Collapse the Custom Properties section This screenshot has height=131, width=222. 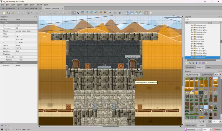pos(1,63)
